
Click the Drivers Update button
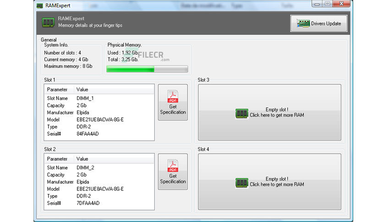(x=319, y=23)
